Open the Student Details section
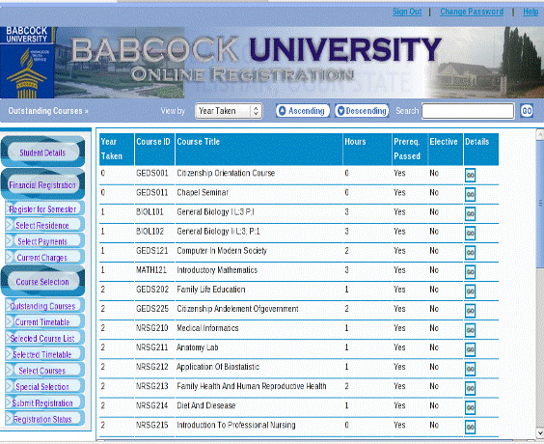Screen dimensions: 544x444 click(x=42, y=153)
